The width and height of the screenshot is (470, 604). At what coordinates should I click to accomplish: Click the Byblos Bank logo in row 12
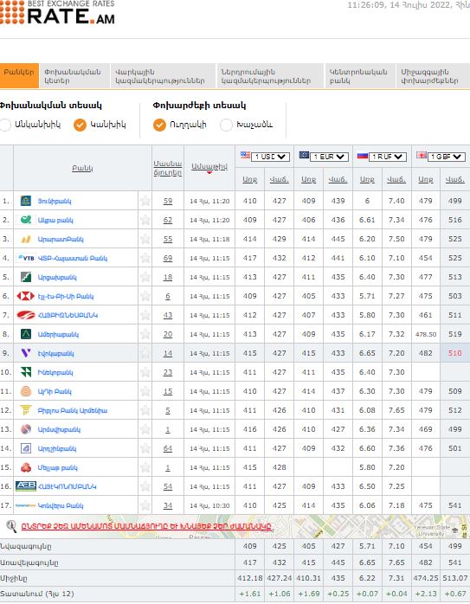pyautogui.click(x=26, y=410)
